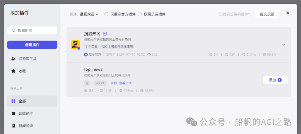Open the 最受欢迎 sort dropdown

pos(89,14)
